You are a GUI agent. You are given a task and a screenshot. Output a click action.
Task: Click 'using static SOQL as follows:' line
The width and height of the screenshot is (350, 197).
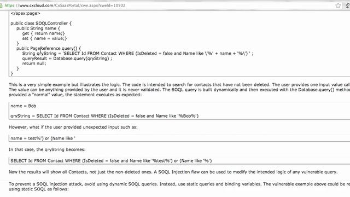39,189
